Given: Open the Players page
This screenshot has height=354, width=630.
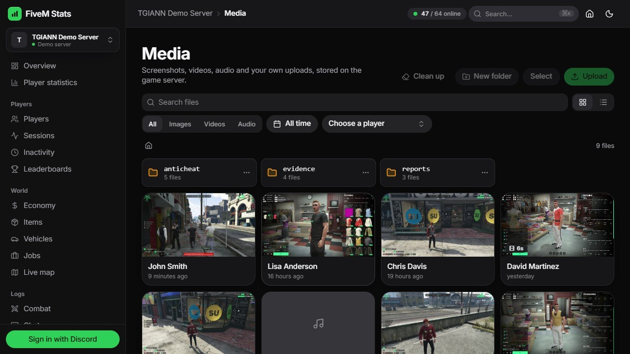Looking at the screenshot, I should [63, 119].
